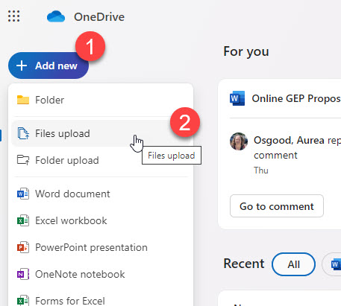Select the All filter under Recent
Image resolution: width=341 pixels, height=306 pixels.
[293, 264]
